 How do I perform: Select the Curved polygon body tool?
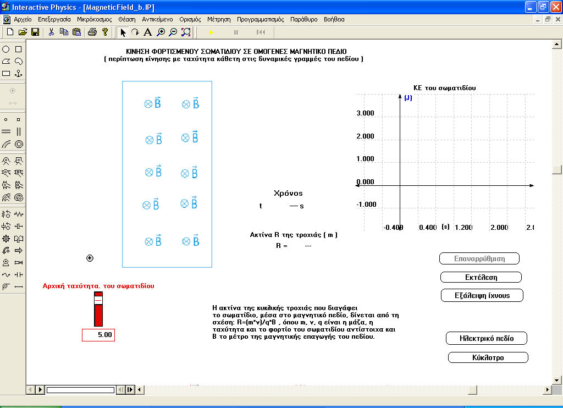click(x=19, y=62)
